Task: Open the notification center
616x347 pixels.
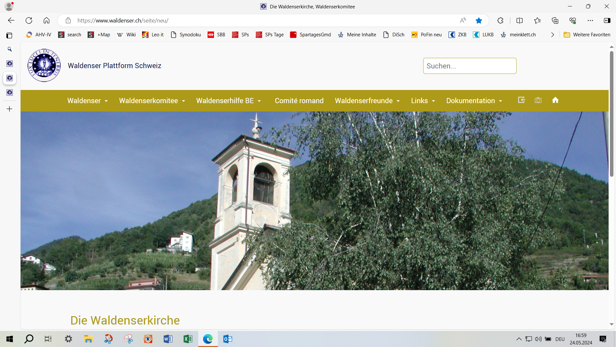Action: (x=603, y=339)
